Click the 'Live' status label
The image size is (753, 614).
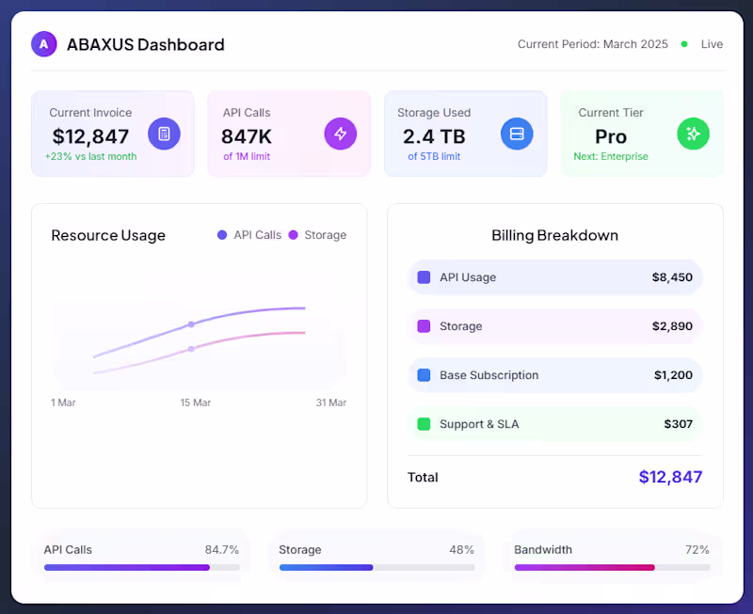point(712,44)
